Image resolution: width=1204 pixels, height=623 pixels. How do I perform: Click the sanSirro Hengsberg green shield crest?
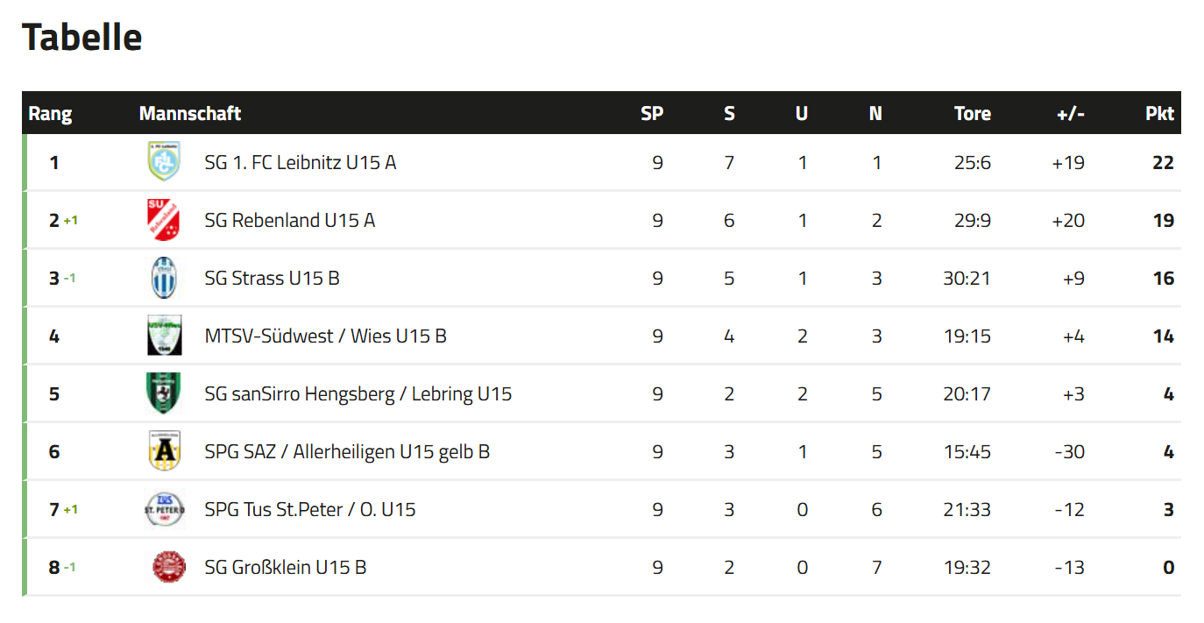click(x=164, y=393)
